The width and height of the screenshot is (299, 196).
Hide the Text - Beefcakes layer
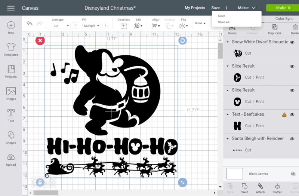(292, 115)
